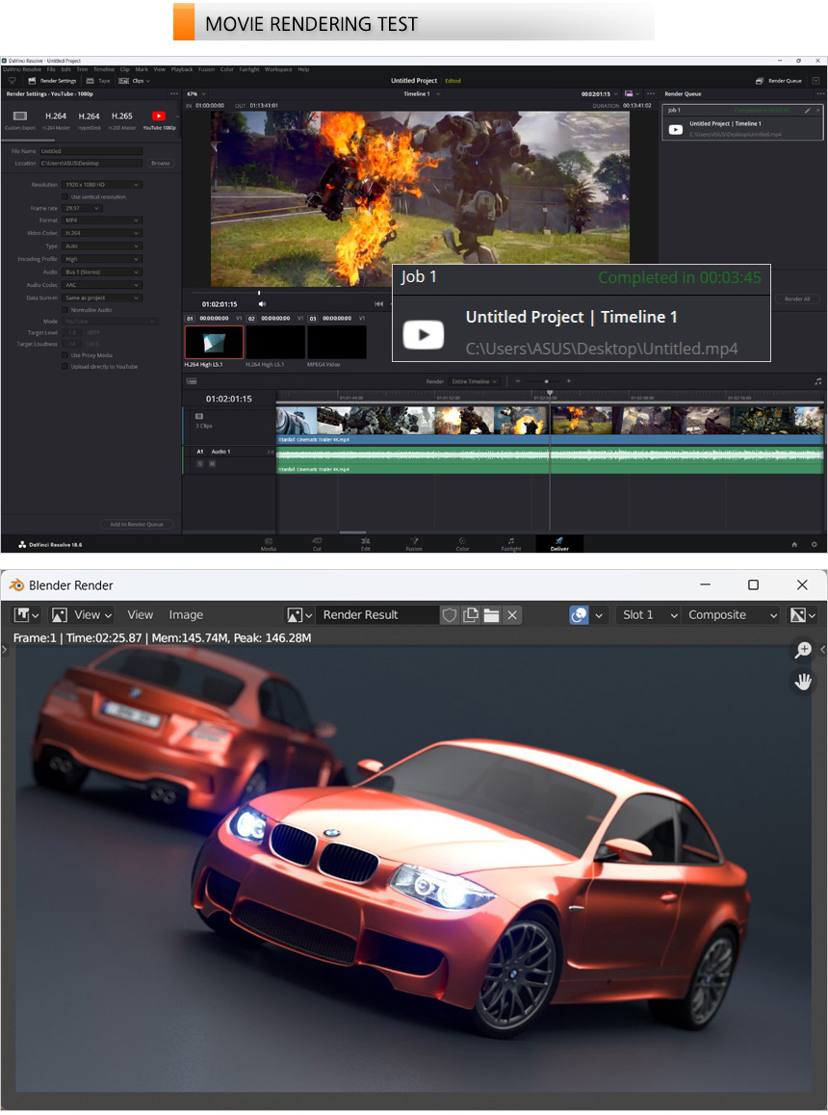Open Blender's Slot 1 dropdown
Viewport: 828px width, 1115px height.
pos(647,615)
